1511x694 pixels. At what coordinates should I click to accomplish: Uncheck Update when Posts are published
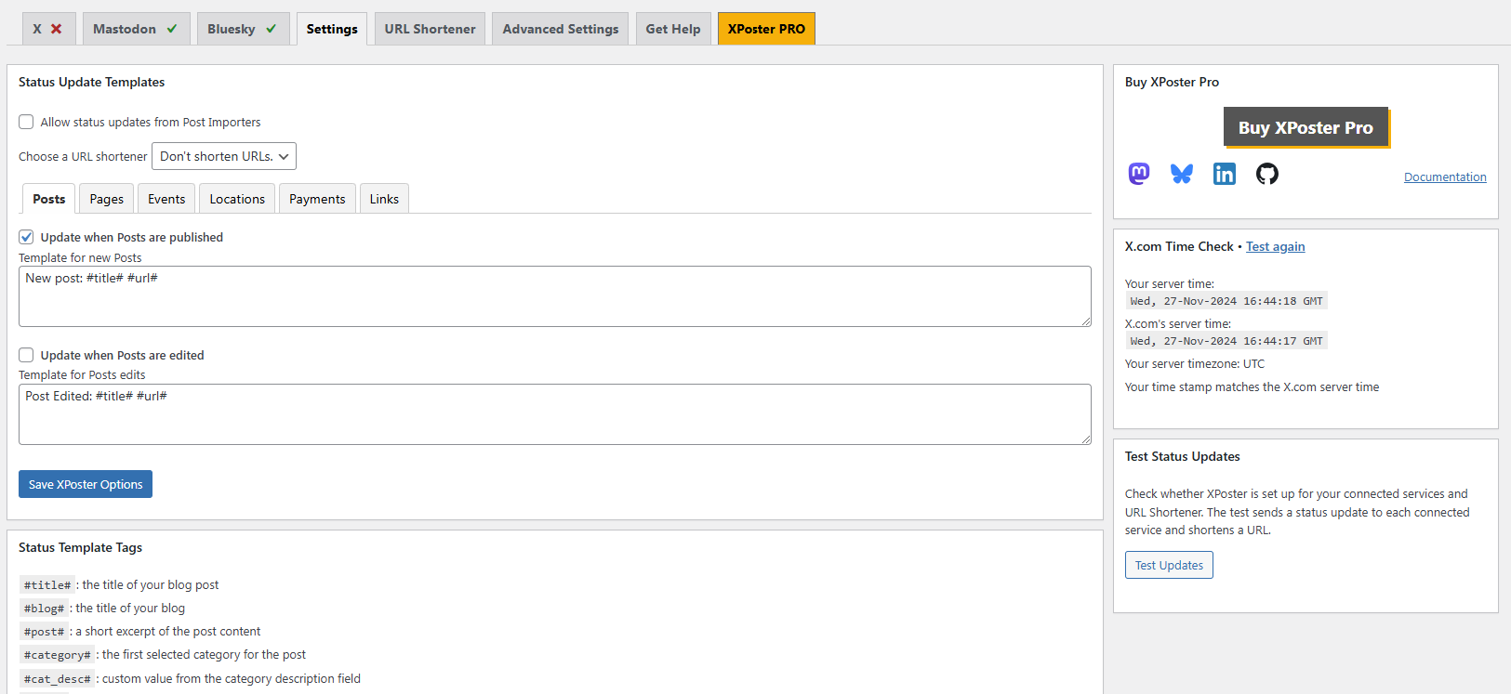[26, 237]
